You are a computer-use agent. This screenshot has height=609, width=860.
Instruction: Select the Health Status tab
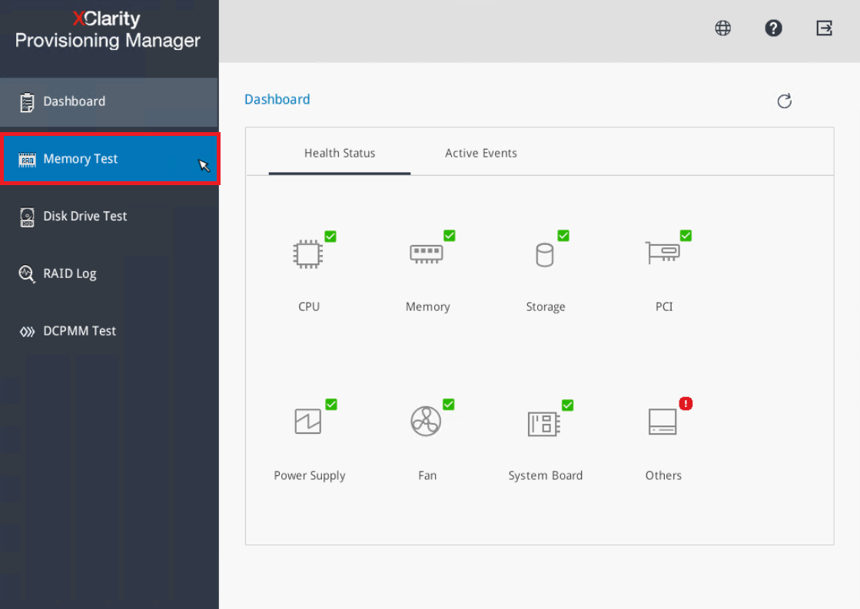click(x=340, y=153)
